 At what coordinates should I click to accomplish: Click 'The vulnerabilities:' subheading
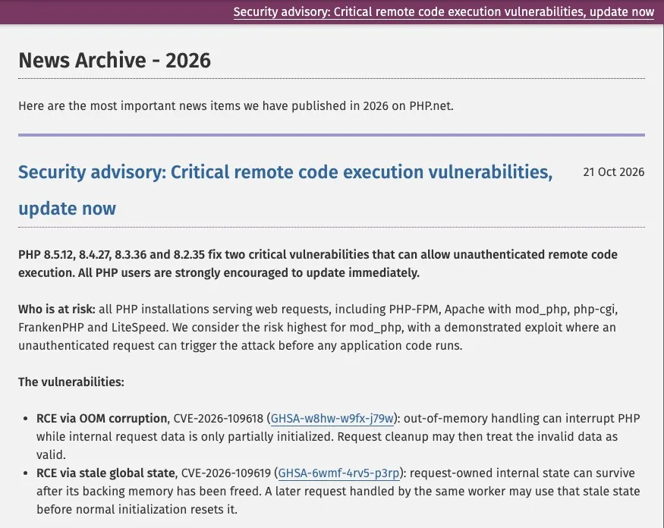tap(71, 382)
